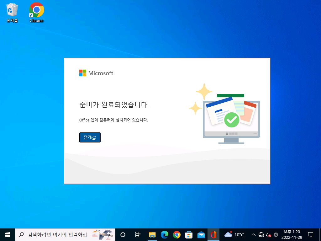Click the taskbar search box
The width and height of the screenshot is (321, 241).
click(x=65, y=235)
